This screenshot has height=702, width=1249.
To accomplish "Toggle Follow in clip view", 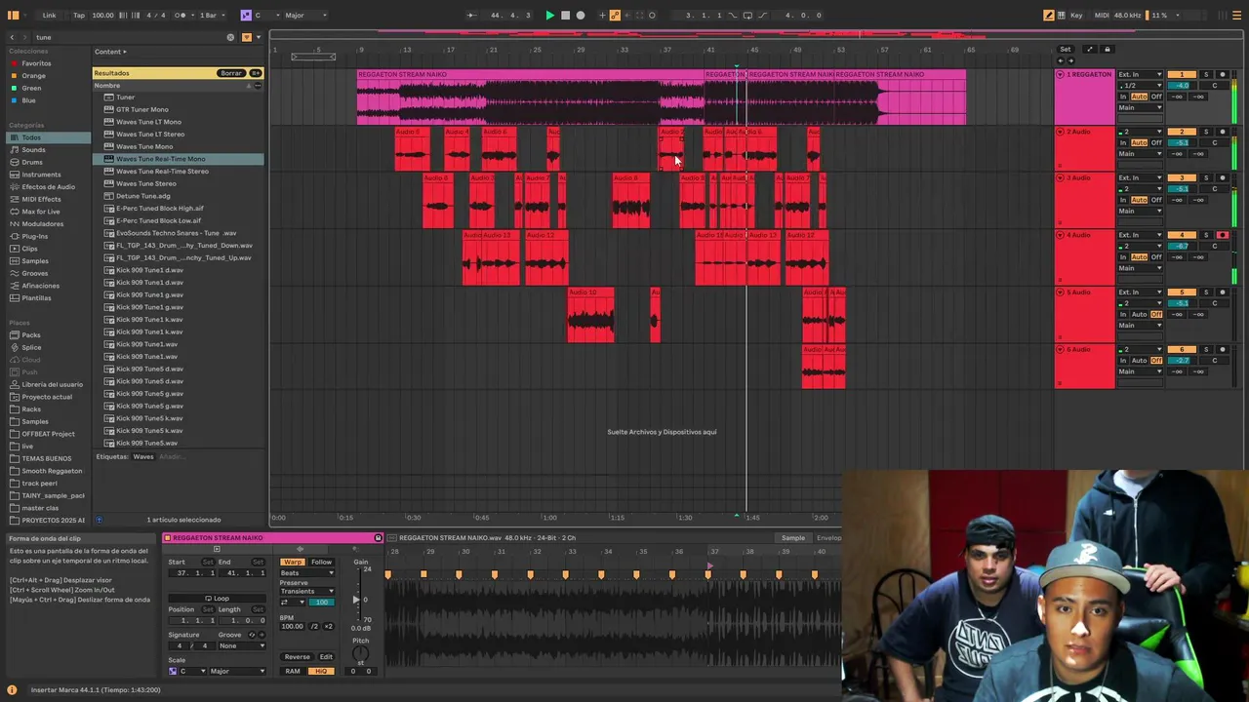I will pos(321,562).
